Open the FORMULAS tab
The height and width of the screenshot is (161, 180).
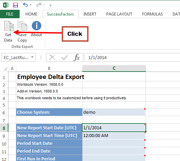coord(152,14)
